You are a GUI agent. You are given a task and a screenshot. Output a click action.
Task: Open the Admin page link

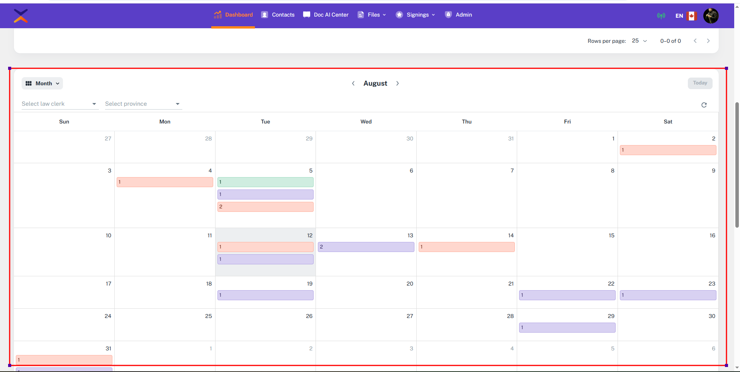458,15
